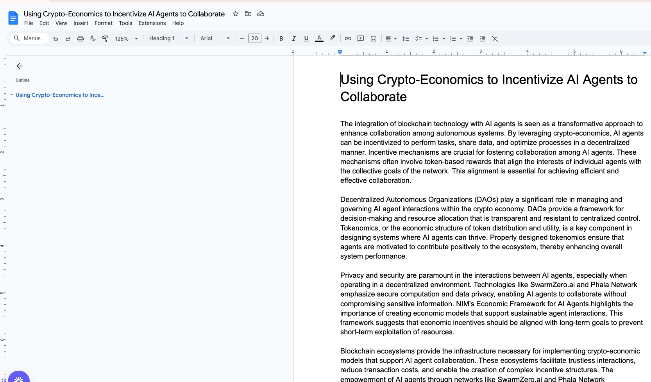This screenshot has height=382, width=651.
Task: Open the 125% zoom dropdown
Action: coord(127,39)
